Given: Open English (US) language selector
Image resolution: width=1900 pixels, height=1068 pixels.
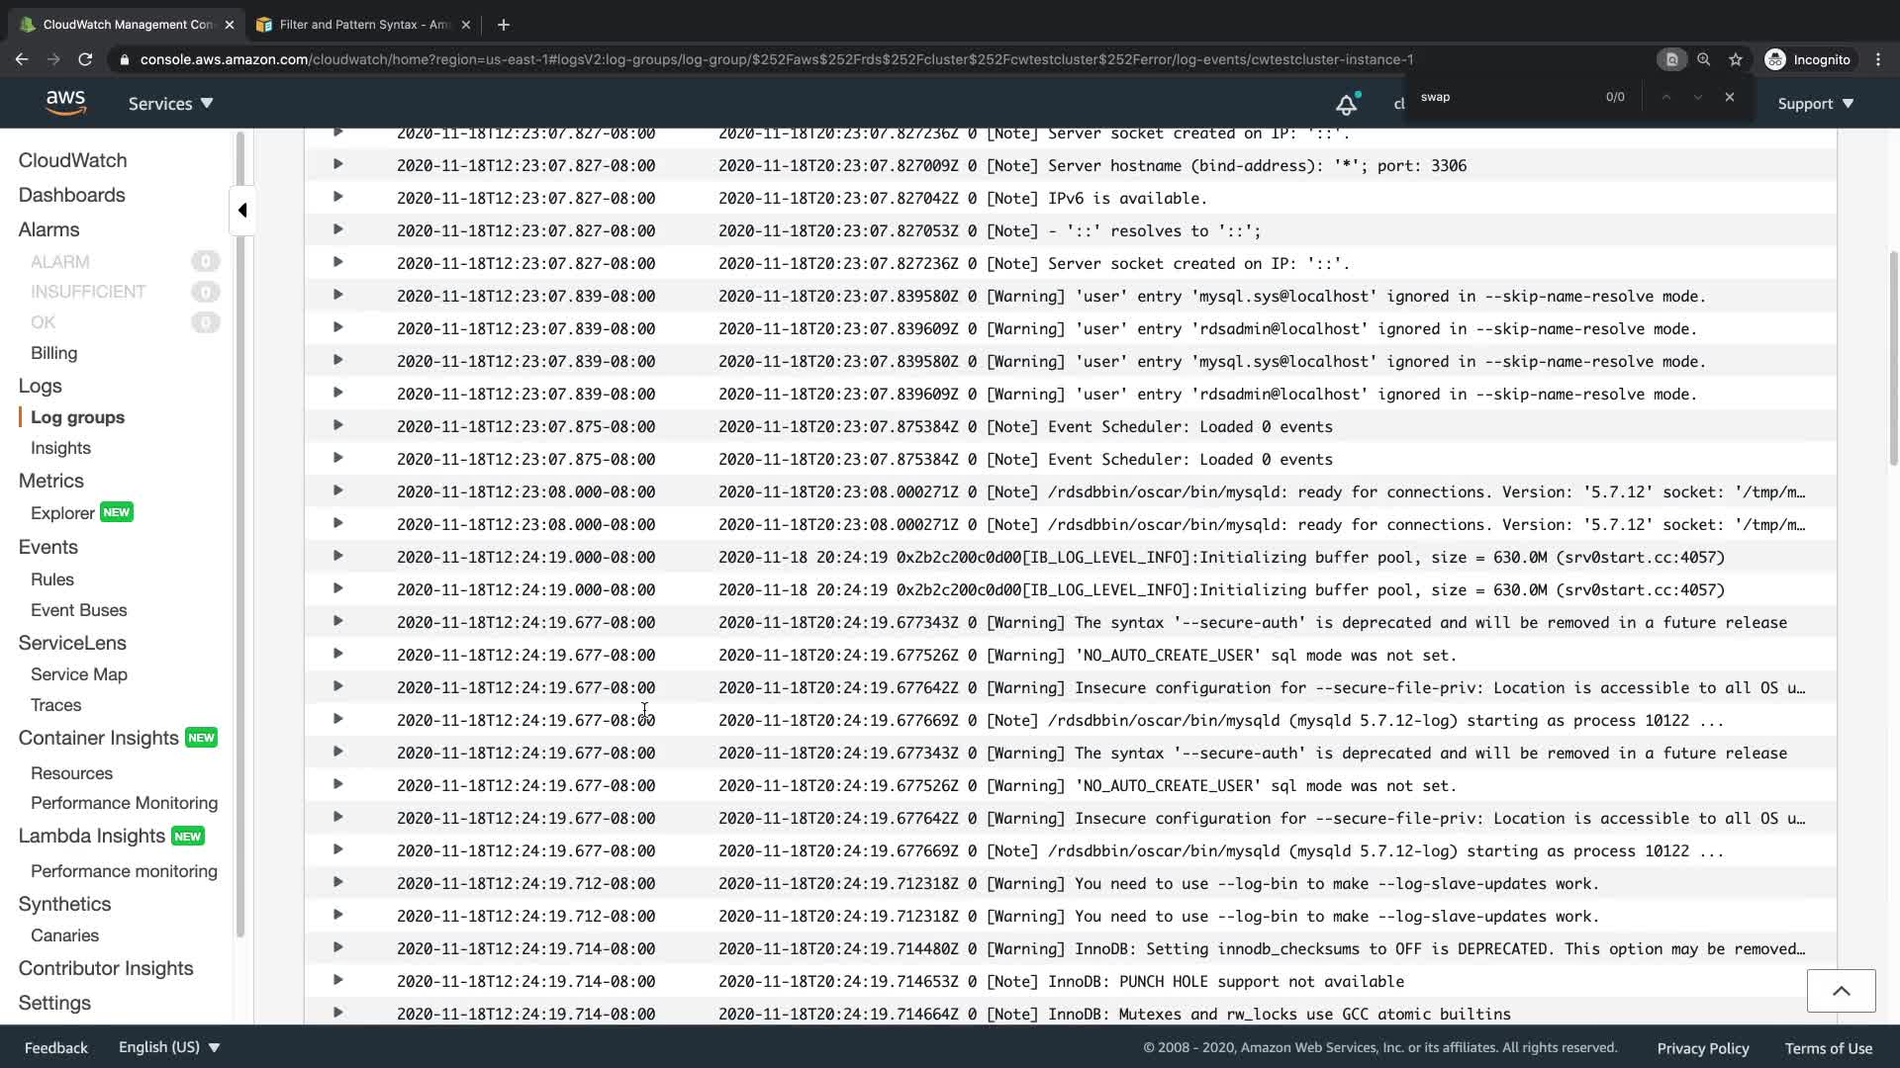Looking at the screenshot, I should point(168,1047).
